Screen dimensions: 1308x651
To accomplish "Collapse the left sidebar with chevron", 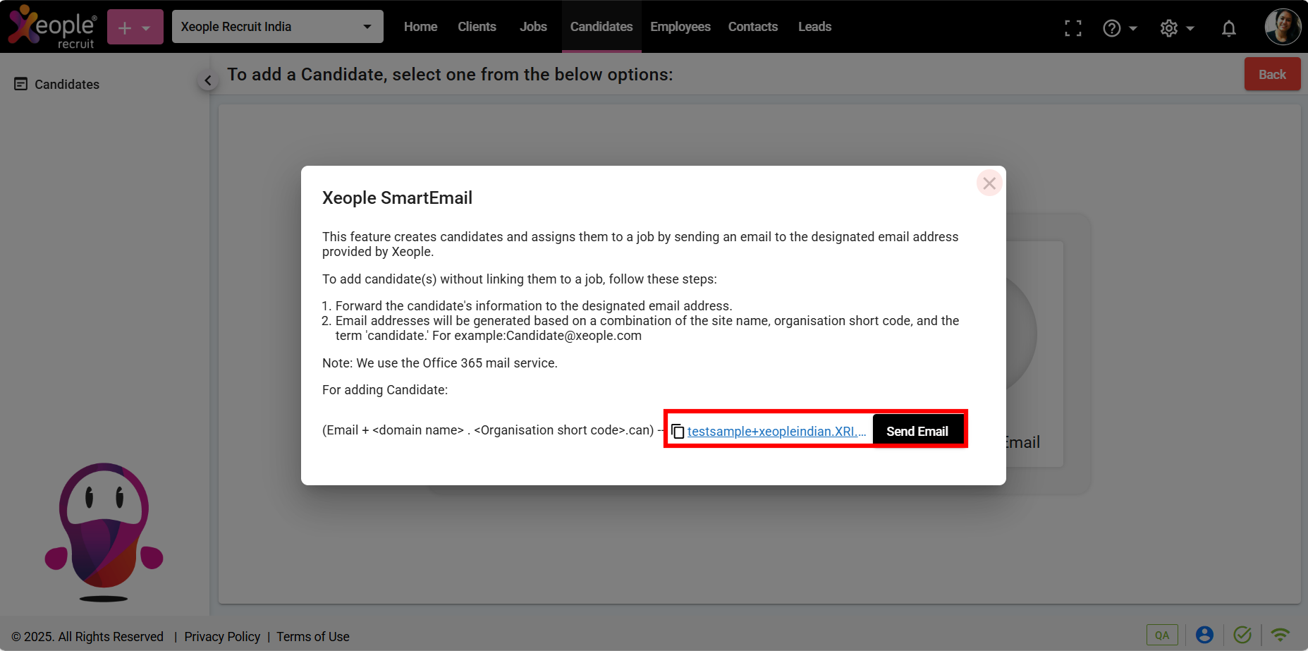I will pyautogui.click(x=207, y=80).
